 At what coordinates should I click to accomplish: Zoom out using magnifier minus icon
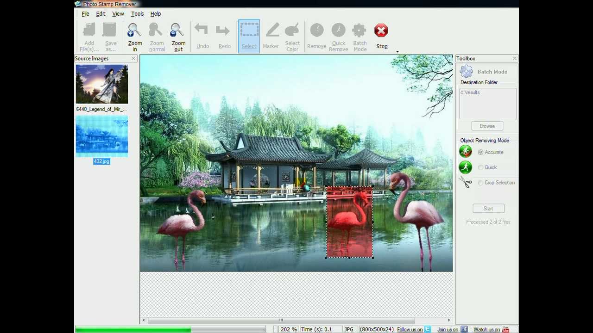177,31
